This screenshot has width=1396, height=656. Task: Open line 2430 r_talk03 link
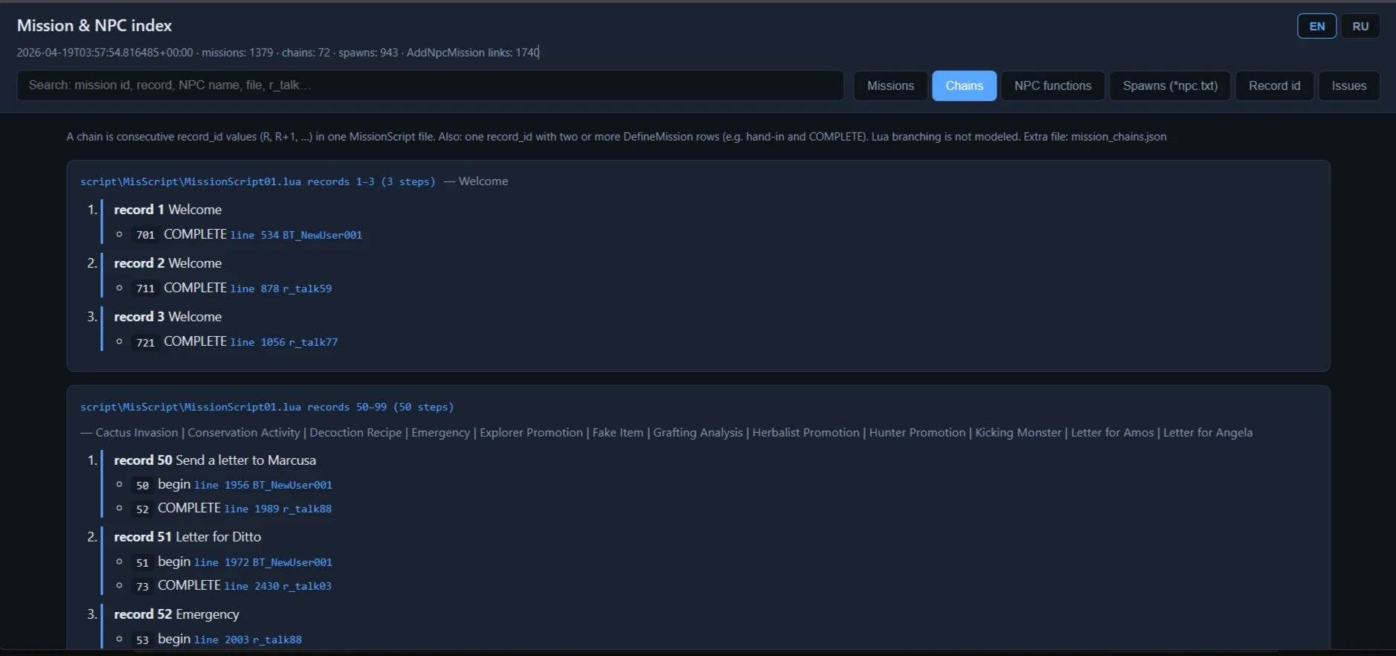click(x=277, y=586)
